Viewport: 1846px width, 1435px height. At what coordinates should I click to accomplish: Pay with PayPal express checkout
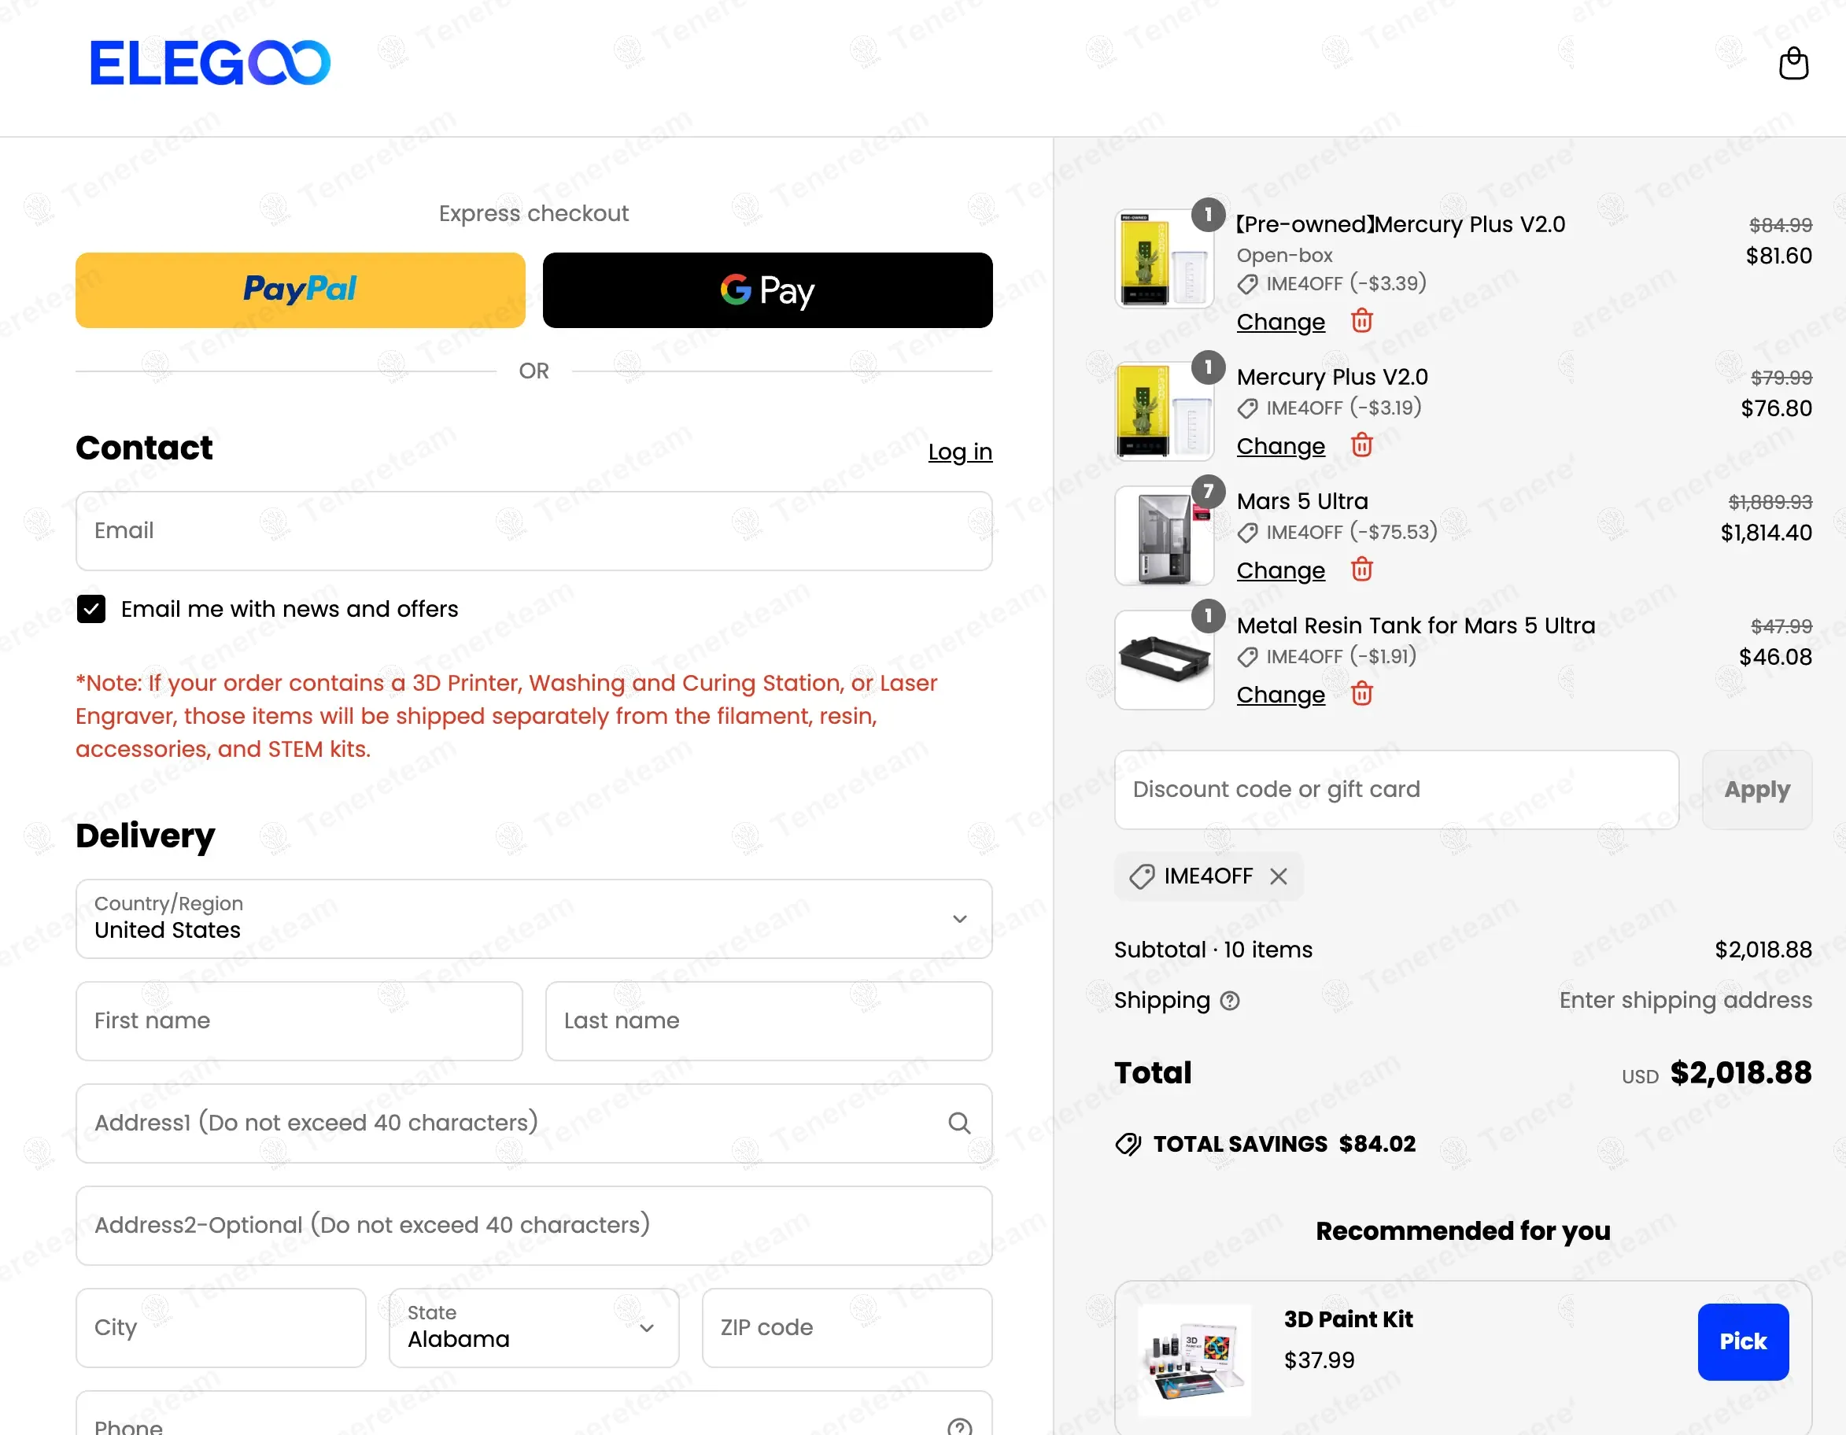(300, 290)
